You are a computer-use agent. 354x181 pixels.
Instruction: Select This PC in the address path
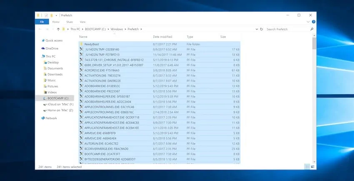(x=75, y=29)
